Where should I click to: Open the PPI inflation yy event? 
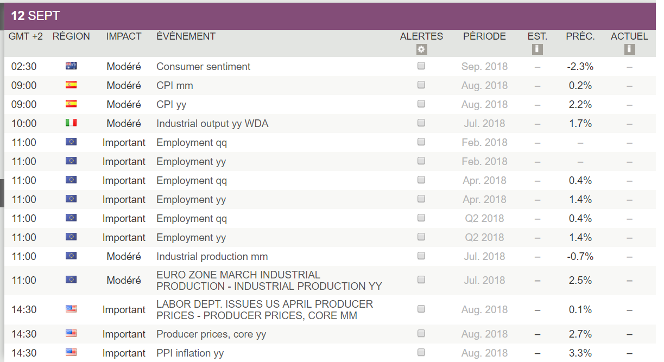[190, 353]
